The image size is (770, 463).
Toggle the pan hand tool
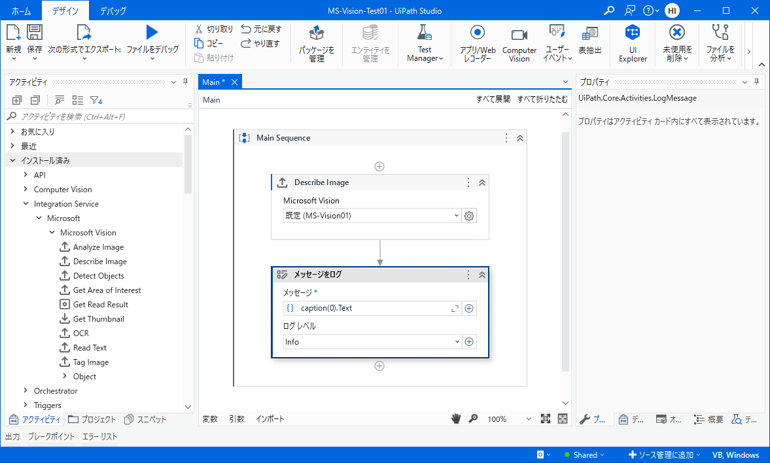456,419
